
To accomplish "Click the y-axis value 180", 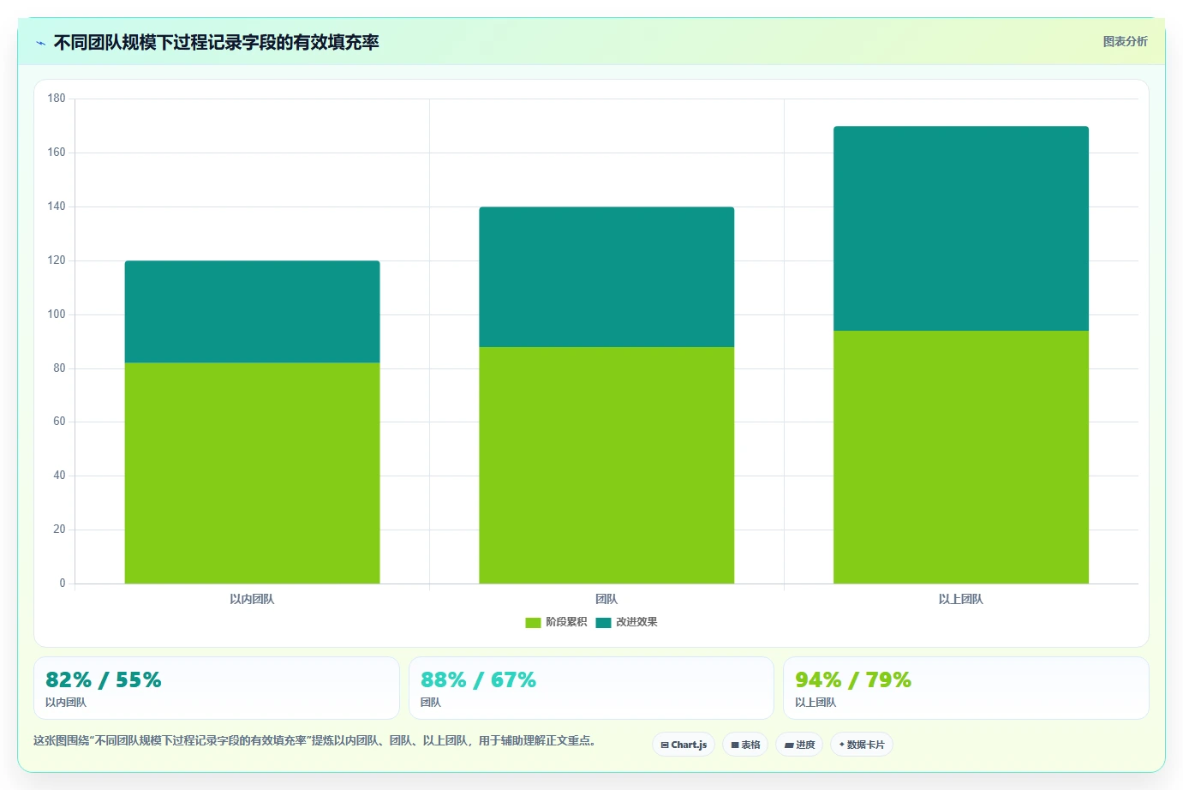I will pos(57,99).
